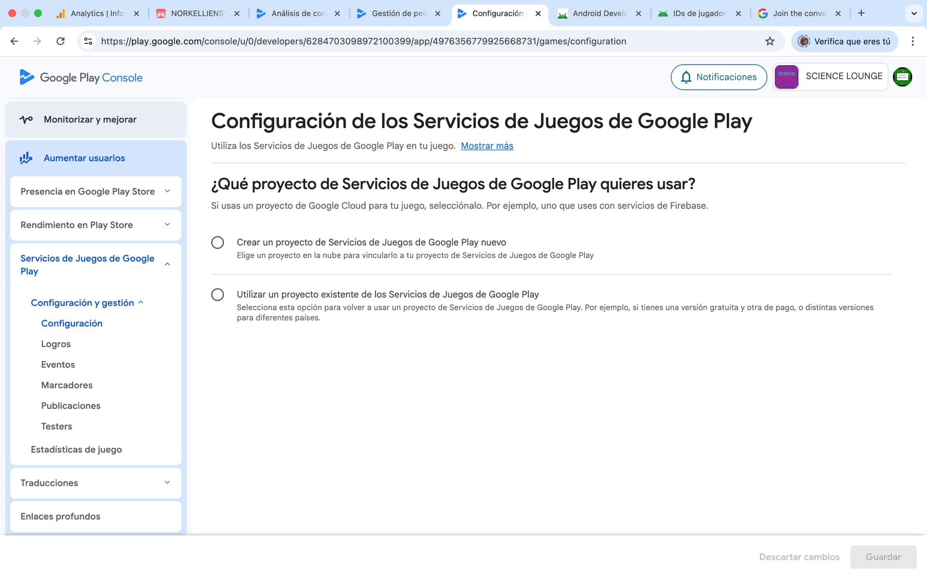Click the site info icon in address bar

88,41
